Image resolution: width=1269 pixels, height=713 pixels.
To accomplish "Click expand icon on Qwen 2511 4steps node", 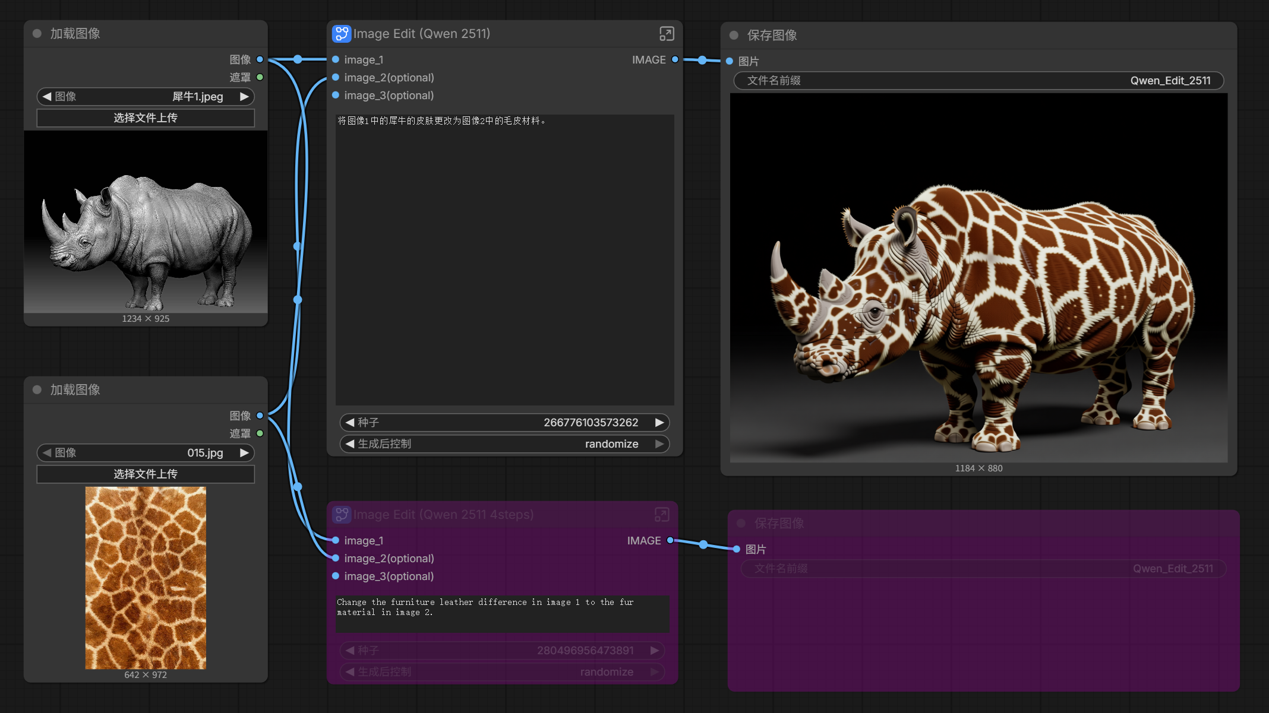I will [x=662, y=515].
